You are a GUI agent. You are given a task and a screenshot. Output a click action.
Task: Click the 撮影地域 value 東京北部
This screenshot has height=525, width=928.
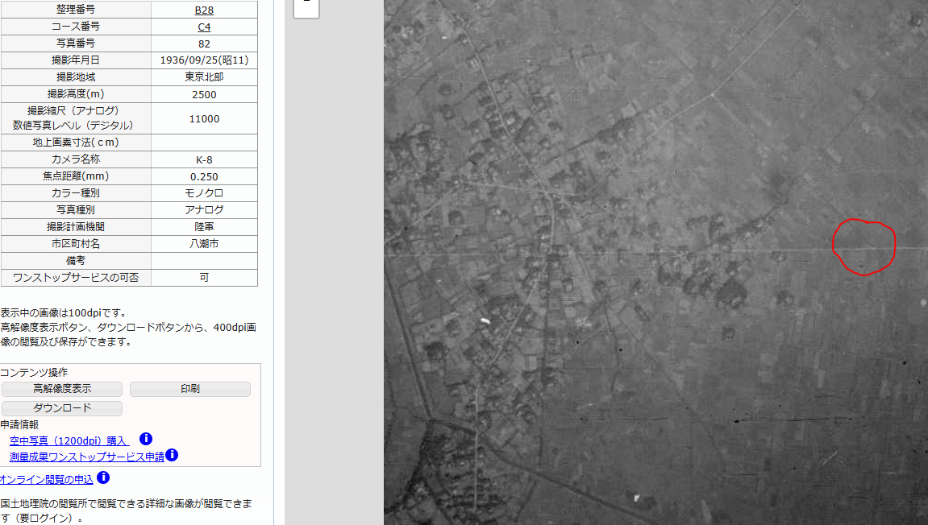[x=204, y=77]
